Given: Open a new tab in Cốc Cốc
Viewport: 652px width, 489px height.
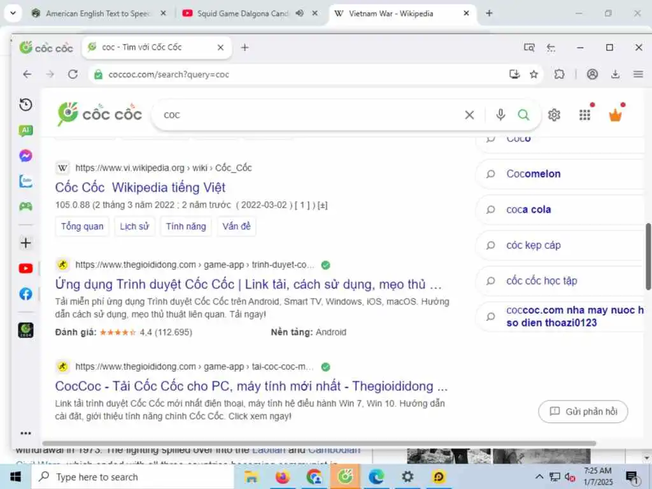Looking at the screenshot, I should pyautogui.click(x=245, y=47).
